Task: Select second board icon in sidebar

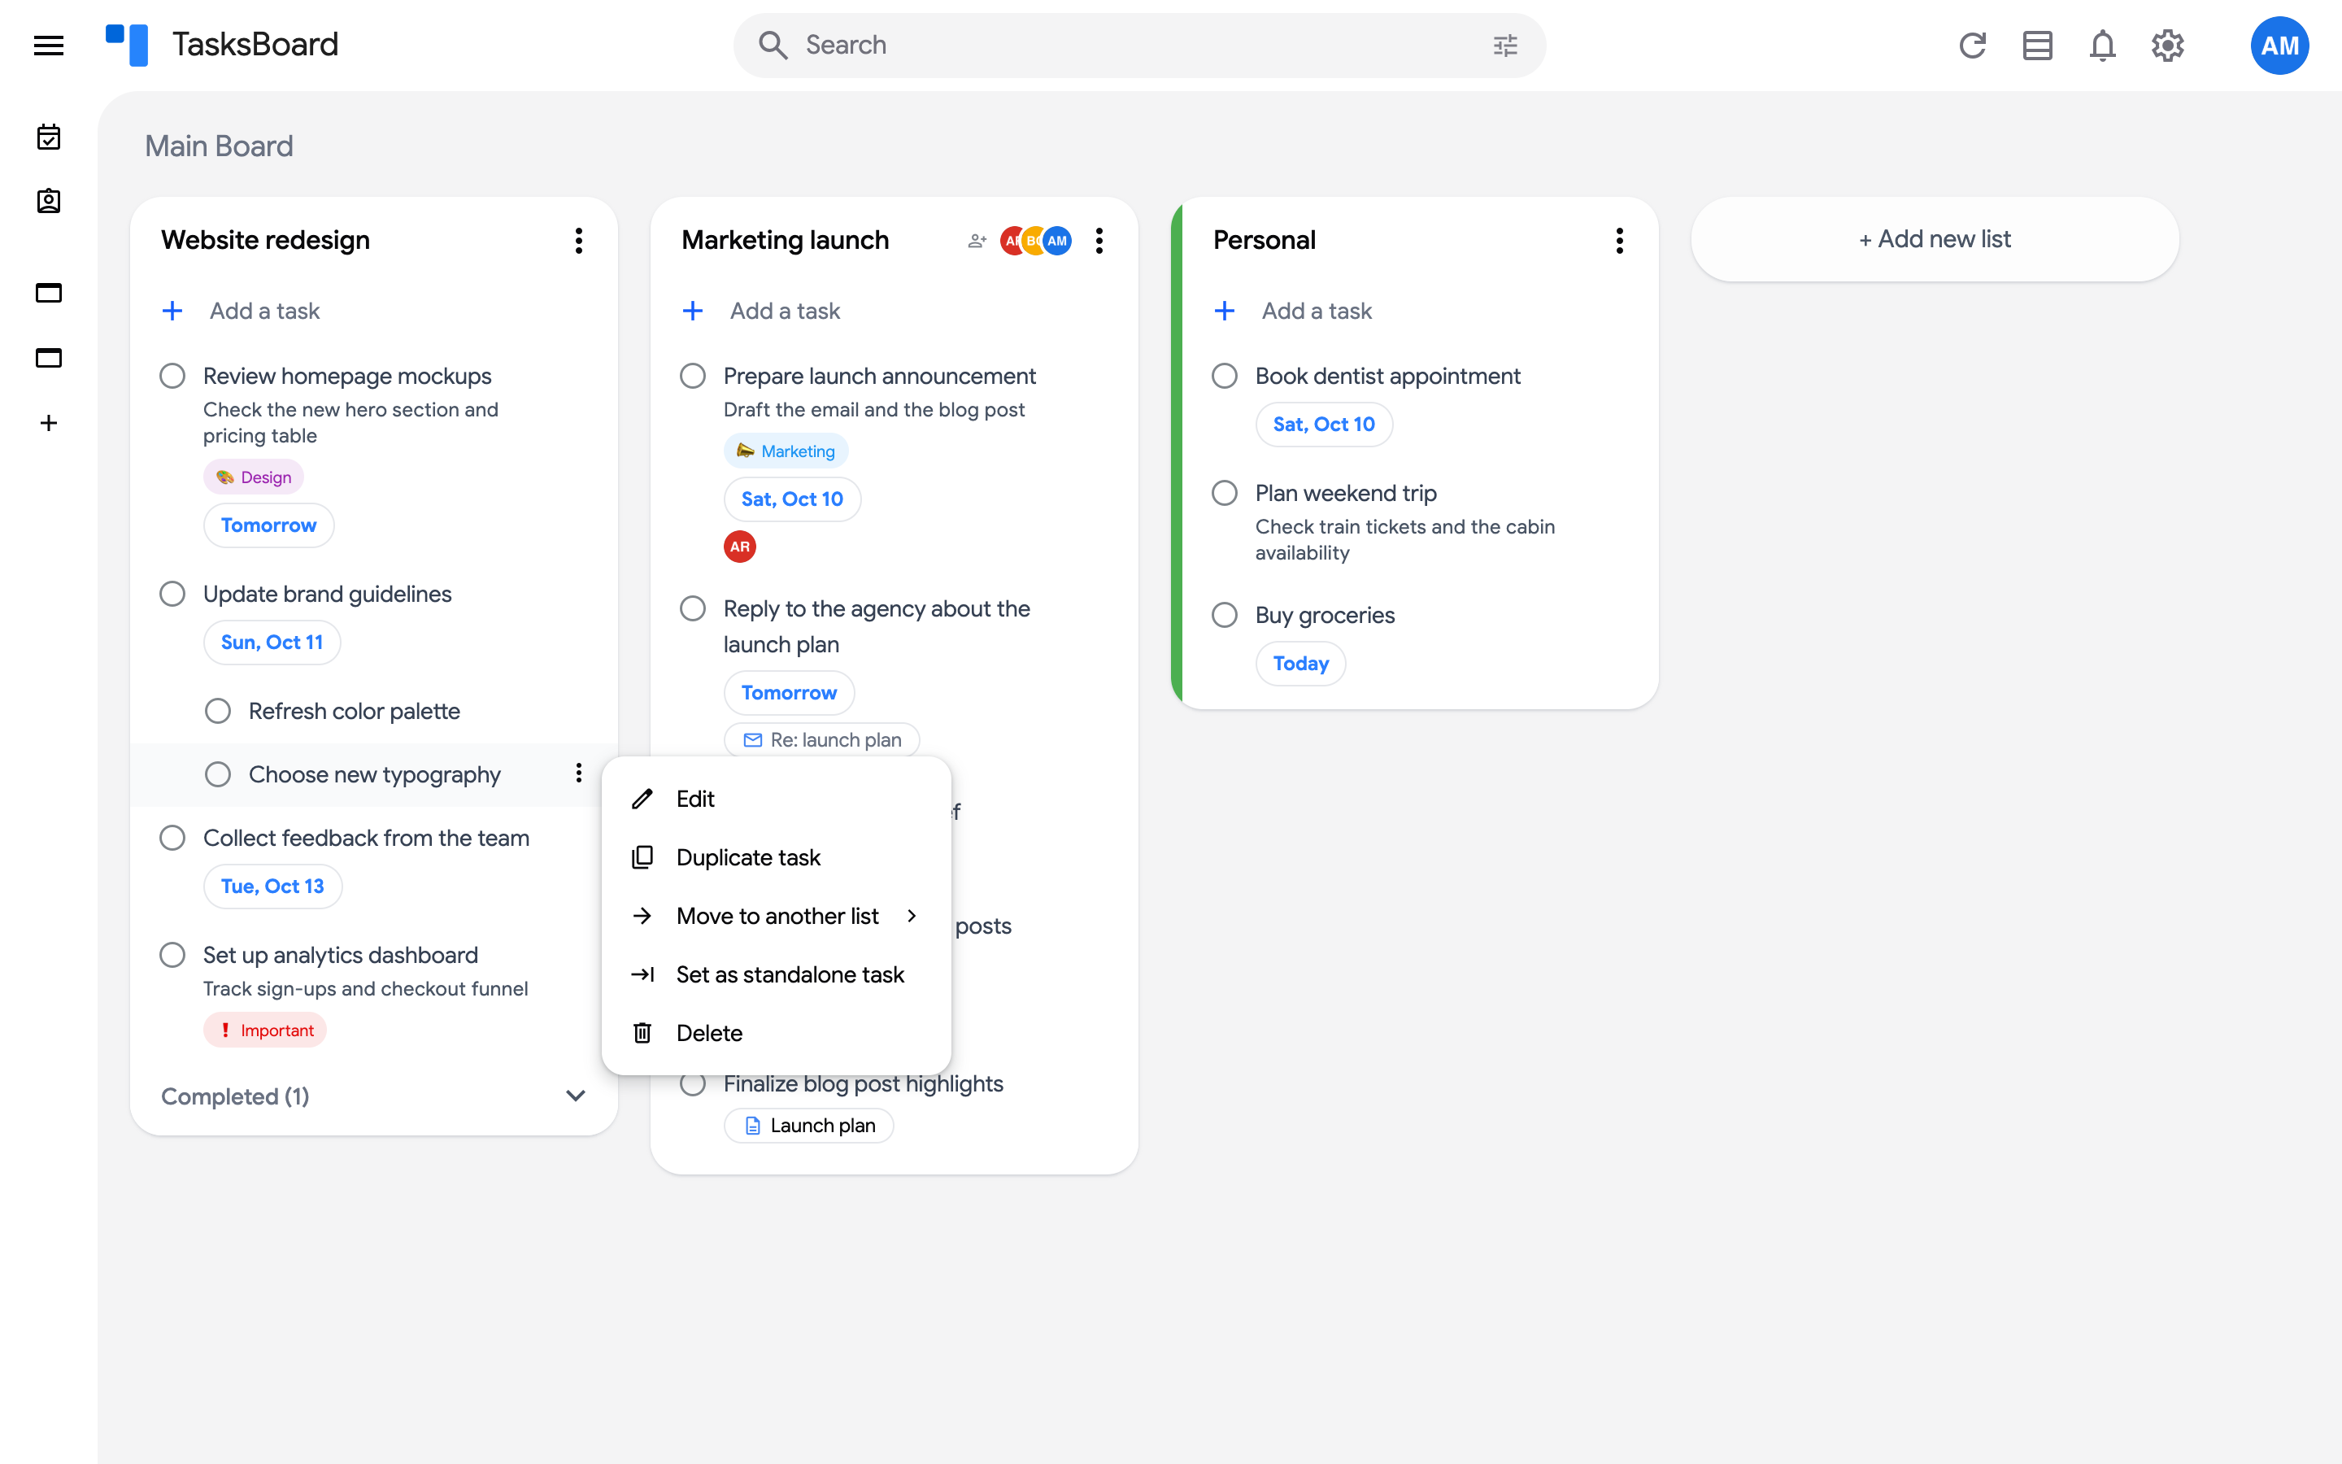Action: pyautogui.click(x=49, y=358)
